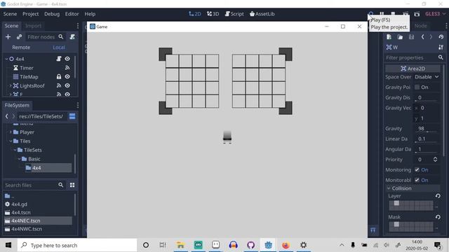Add a new node with plus icon
The height and width of the screenshot is (252, 449).
pyautogui.click(x=8, y=37)
